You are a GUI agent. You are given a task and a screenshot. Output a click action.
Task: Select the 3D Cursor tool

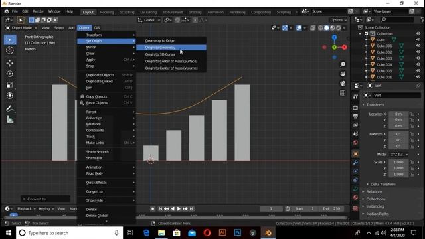point(10,50)
